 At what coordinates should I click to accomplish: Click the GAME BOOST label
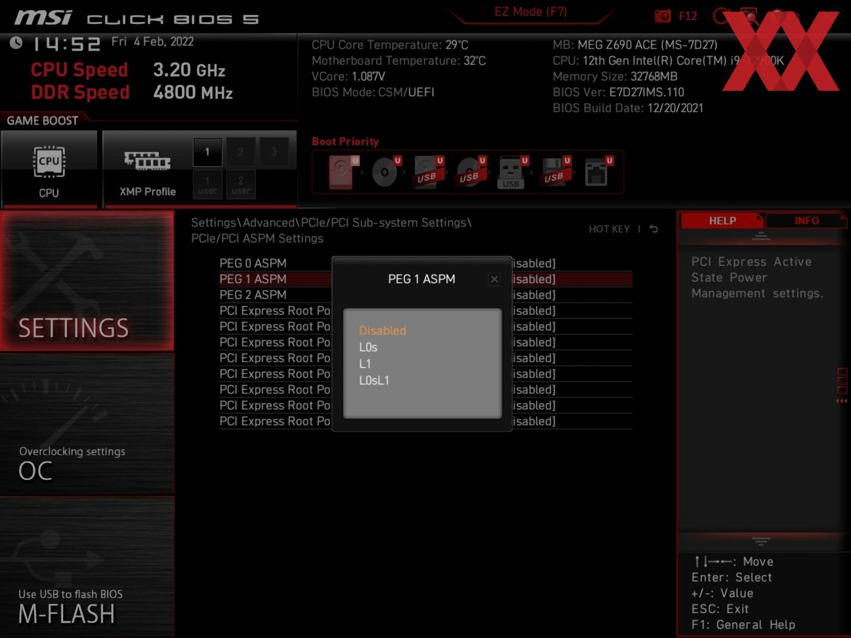point(43,121)
